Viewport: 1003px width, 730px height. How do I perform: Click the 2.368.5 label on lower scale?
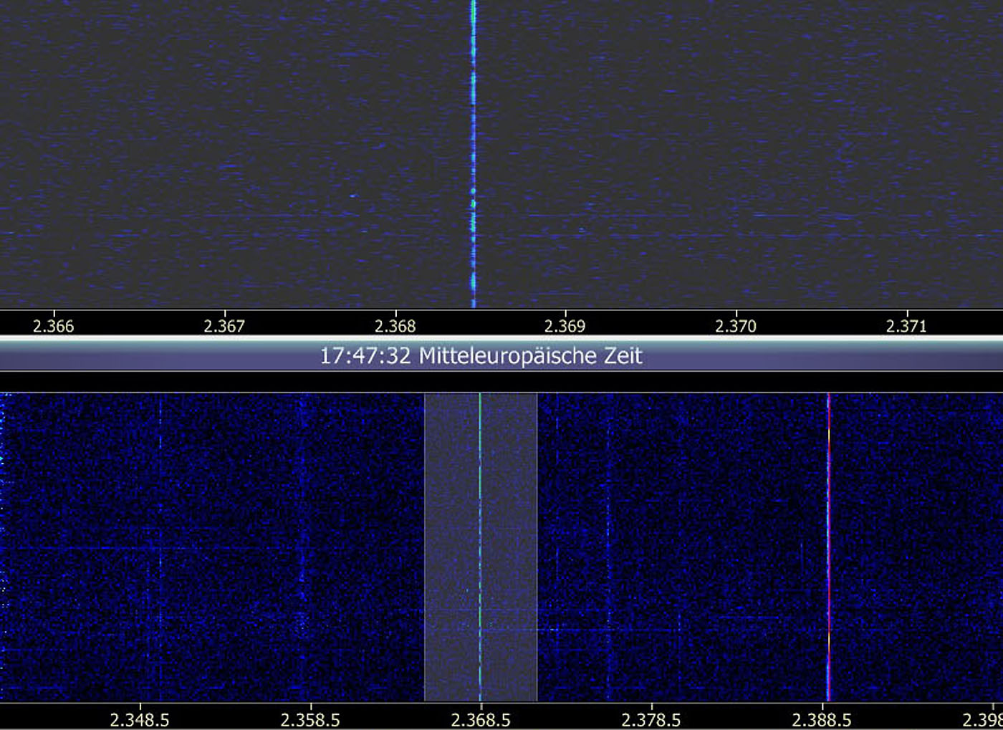481,719
